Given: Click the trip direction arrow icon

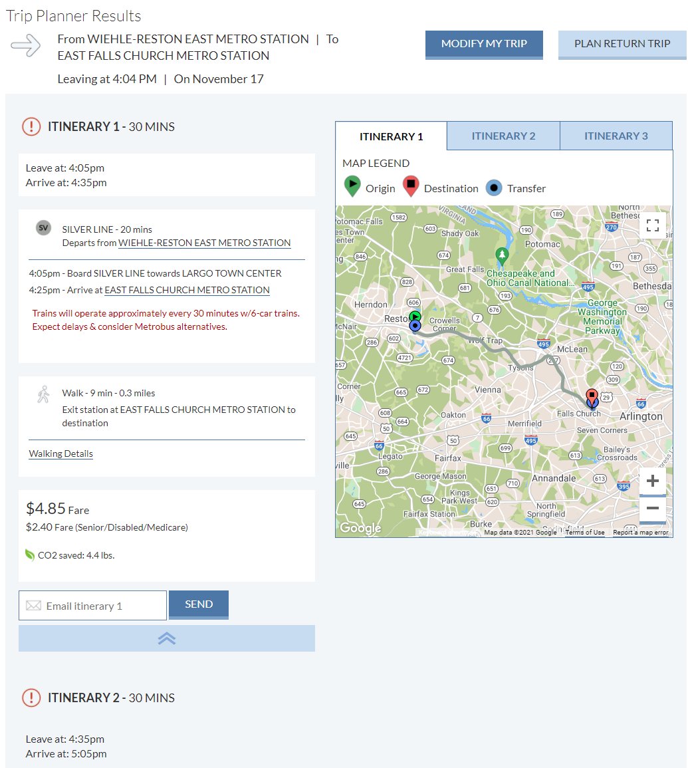Looking at the screenshot, I should tap(26, 46).
